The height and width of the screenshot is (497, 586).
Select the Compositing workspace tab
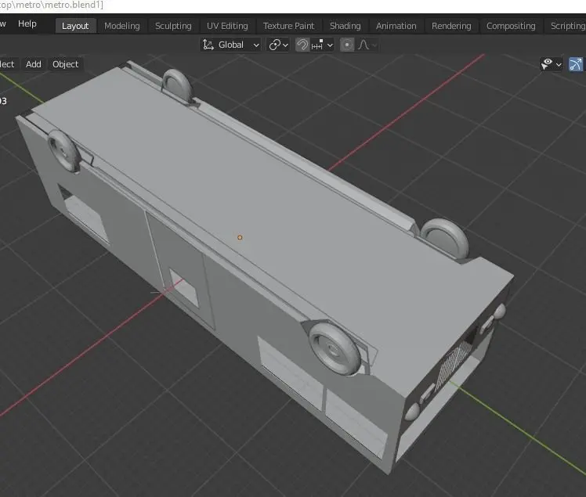pyautogui.click(x=511, y=26)
